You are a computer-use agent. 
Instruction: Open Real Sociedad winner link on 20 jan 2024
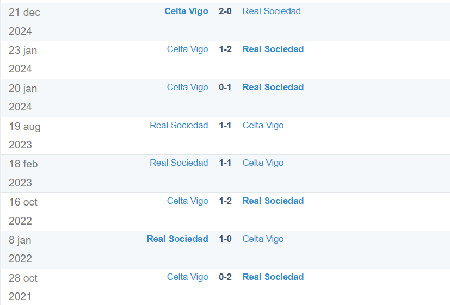[x=273, y=87]
